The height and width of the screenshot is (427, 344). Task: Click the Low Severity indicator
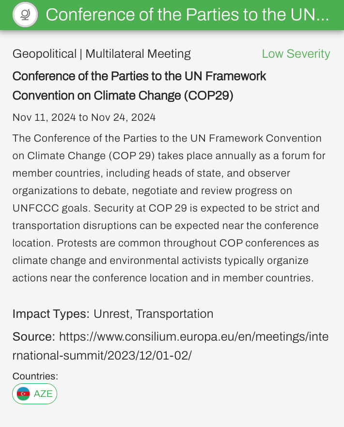tap(296, 54)
